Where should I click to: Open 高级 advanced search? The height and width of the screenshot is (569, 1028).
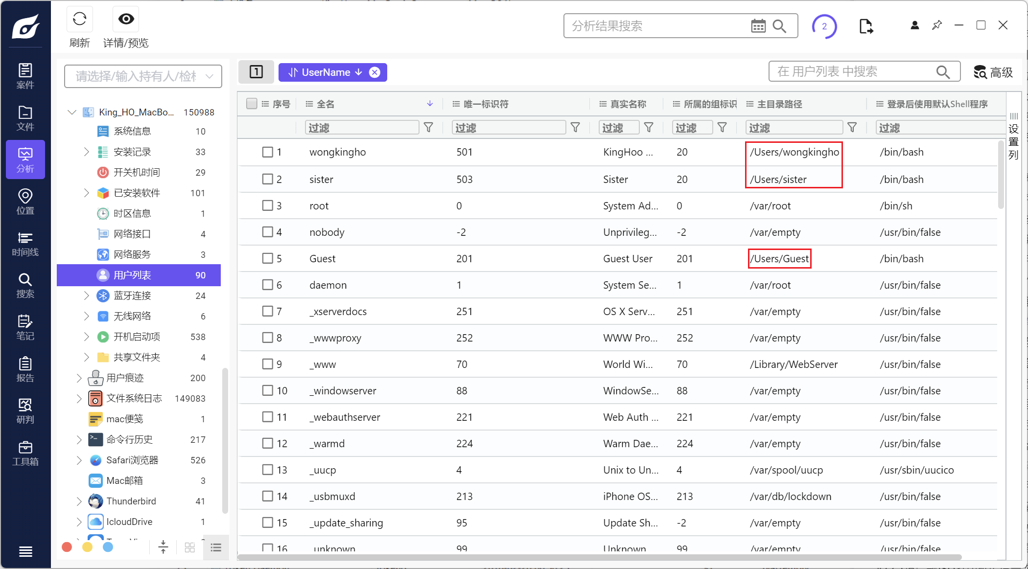pyautogui.click(x=993, y=72)
